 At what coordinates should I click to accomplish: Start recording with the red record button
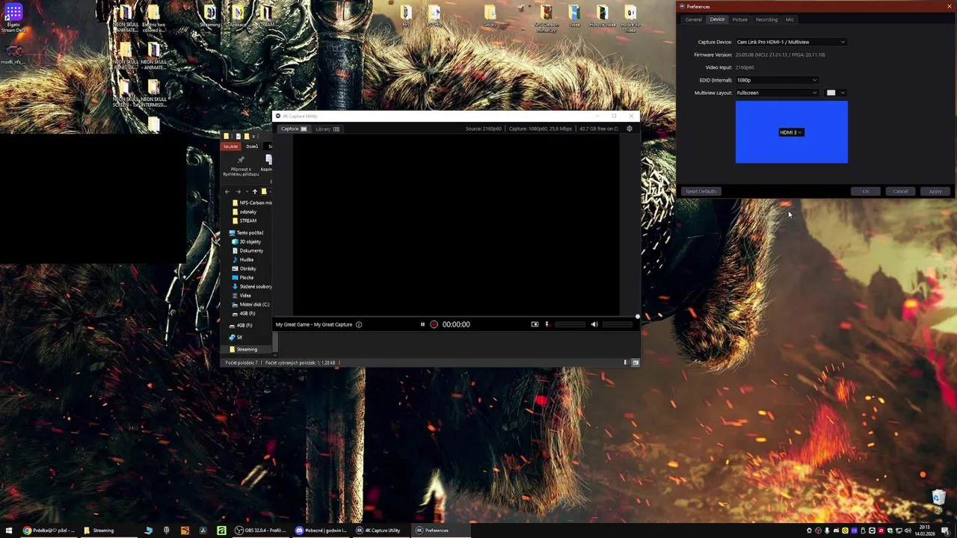[434, 324]
